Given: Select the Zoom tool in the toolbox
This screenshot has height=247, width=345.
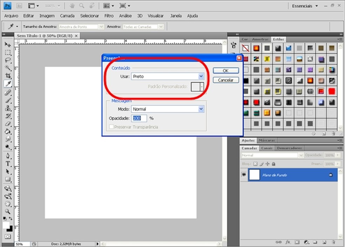Looking at the screenshot, I should pos(8,211).
